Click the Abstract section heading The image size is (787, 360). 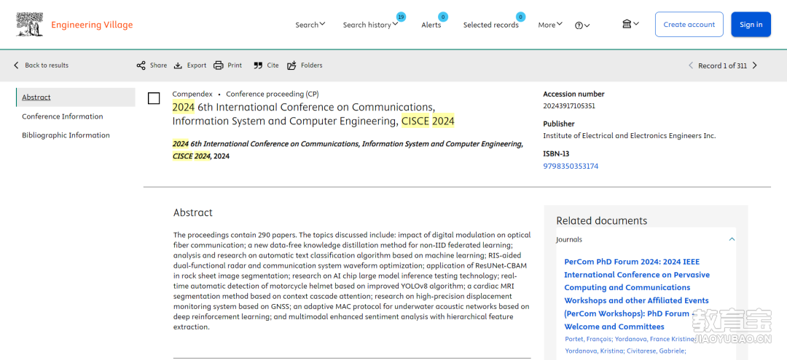[192, 212]
